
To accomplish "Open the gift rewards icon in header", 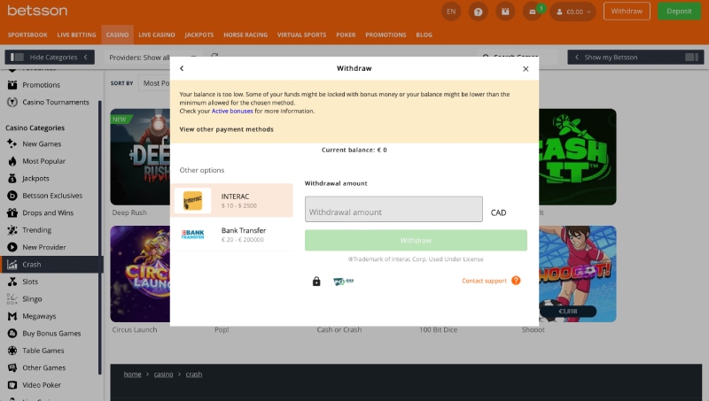I will pos(505,12).
